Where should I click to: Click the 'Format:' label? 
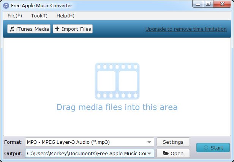13,142
